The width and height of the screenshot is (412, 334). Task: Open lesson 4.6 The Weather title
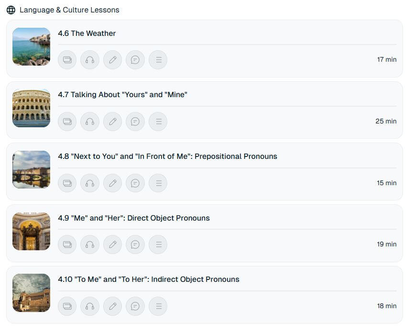click(87, 33)
